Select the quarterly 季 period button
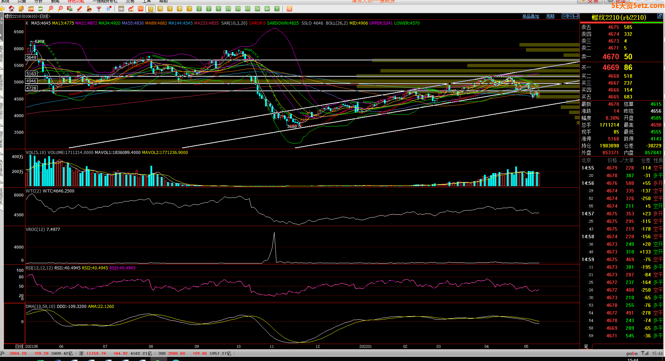 click(x=180, y=9)
